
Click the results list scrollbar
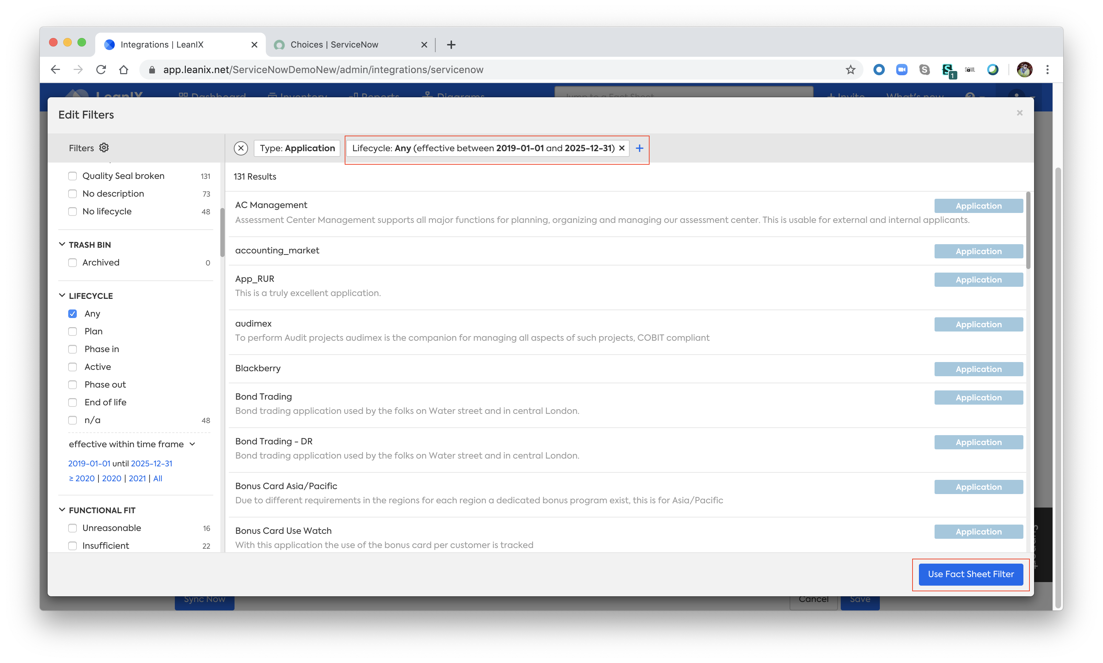(1028, 231)
